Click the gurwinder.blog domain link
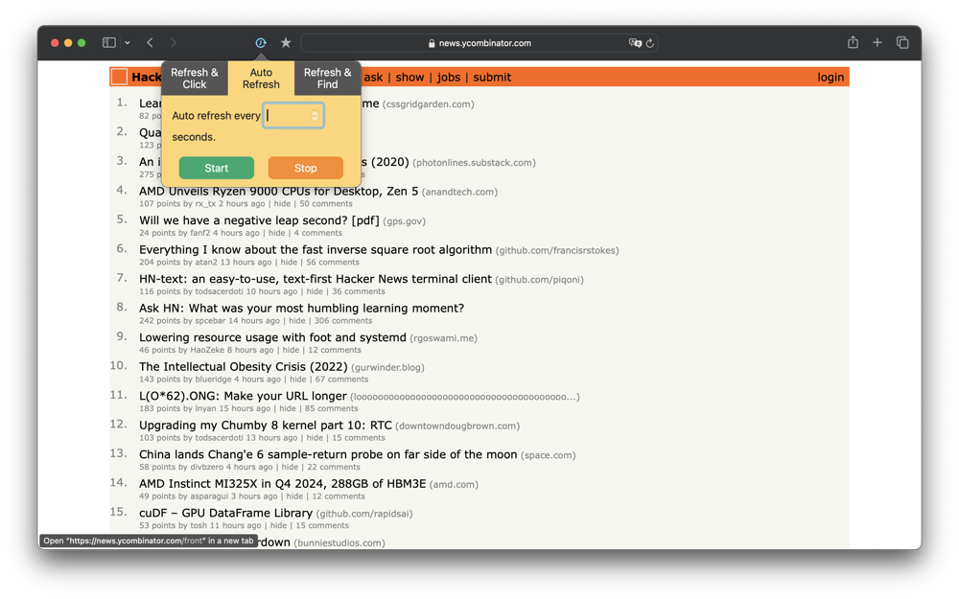Image resolution: width=959 pixels, height=599 pixels. tap(387, 367)
